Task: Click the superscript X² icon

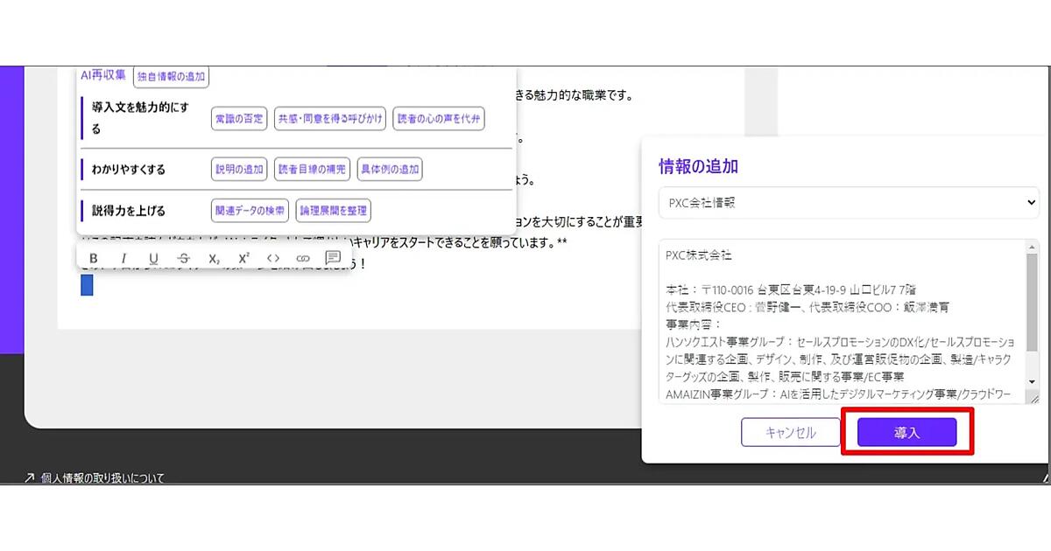Action: point(243,258)
